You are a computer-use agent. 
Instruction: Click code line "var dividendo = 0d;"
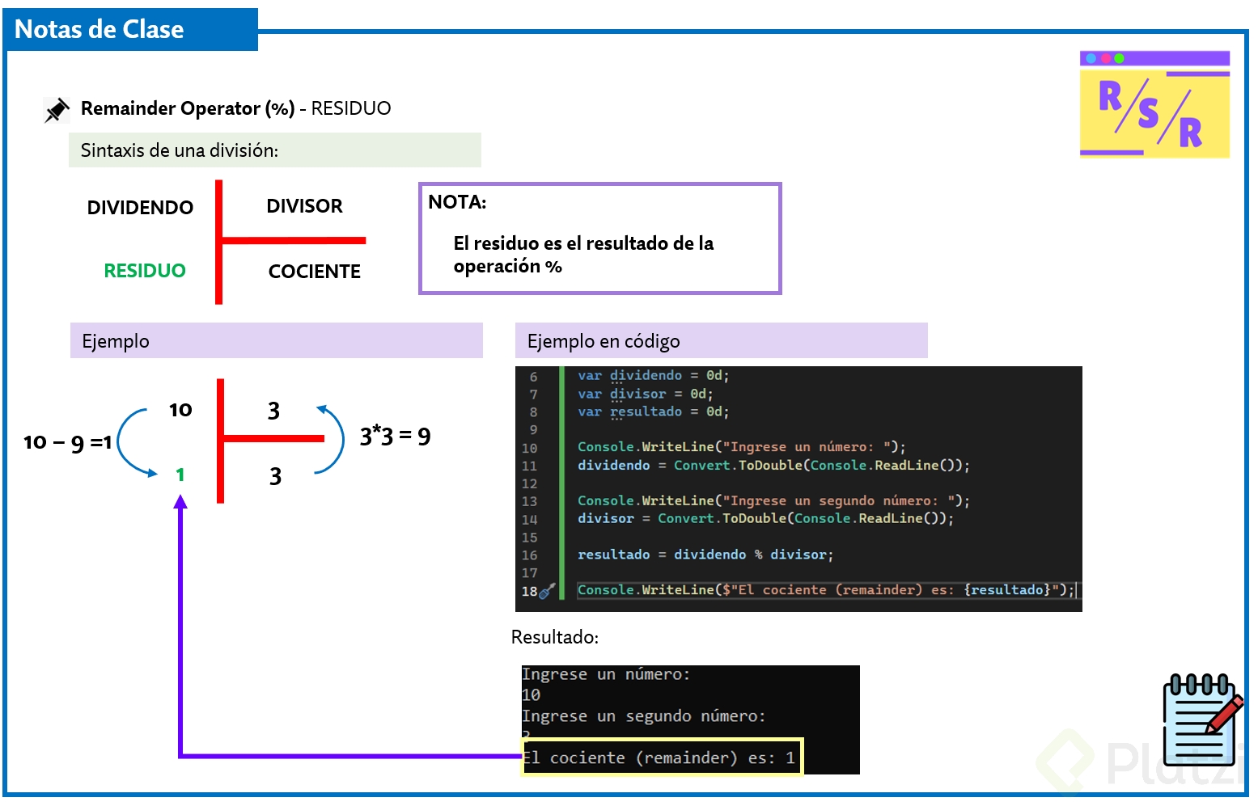point(653,376)
